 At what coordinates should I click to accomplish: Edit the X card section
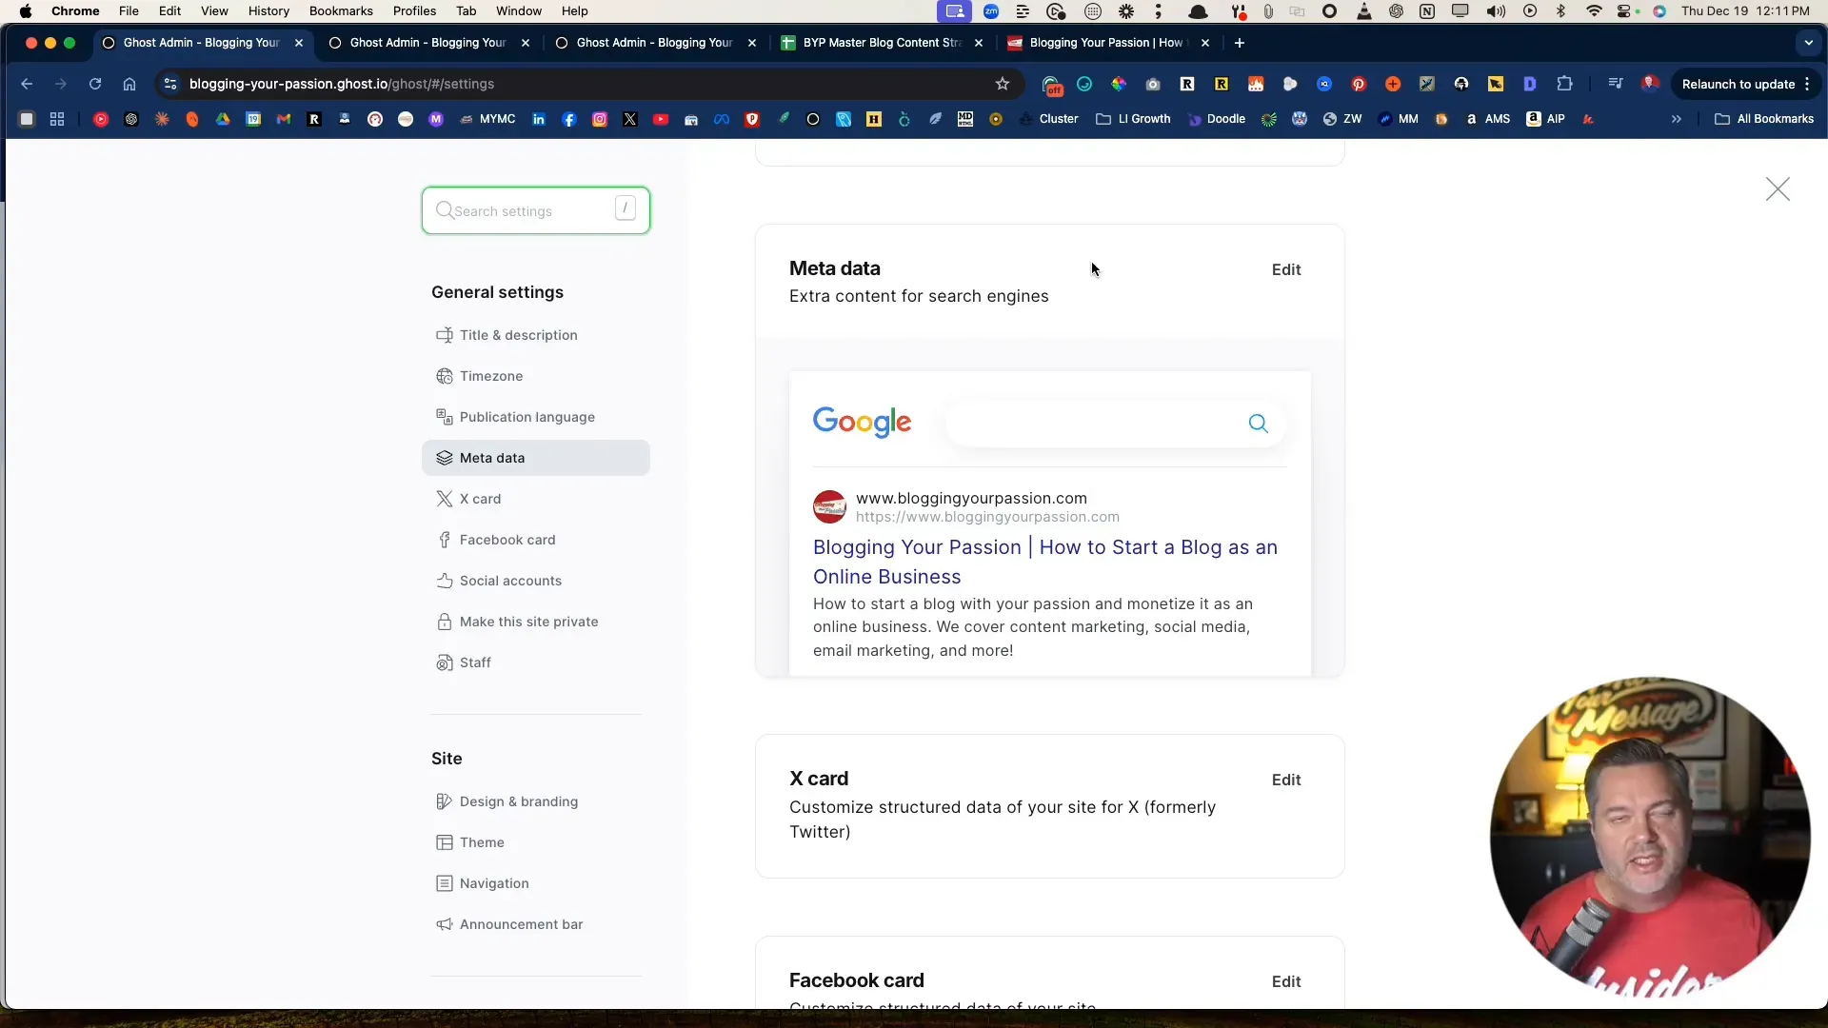pyautogui.click(x=1285, y=780)
